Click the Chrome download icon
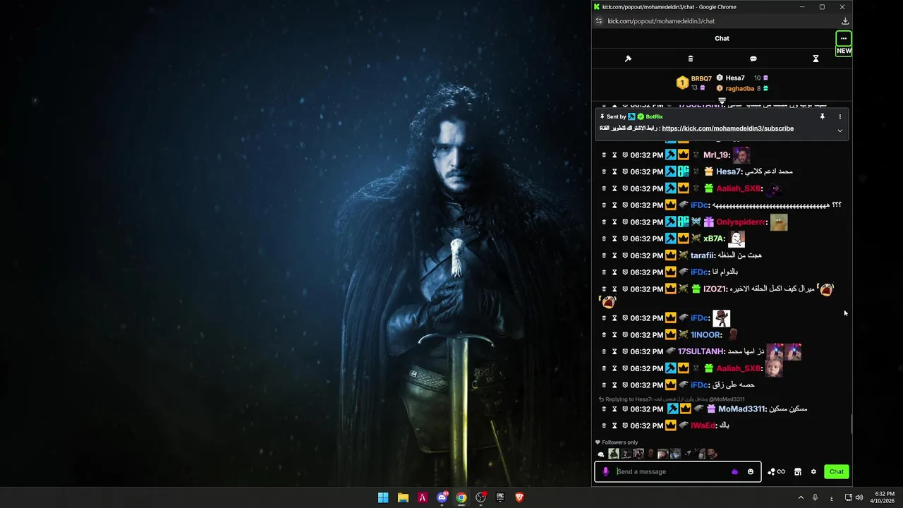The width and height of the screenshot is (903, 508). (845, 21)
